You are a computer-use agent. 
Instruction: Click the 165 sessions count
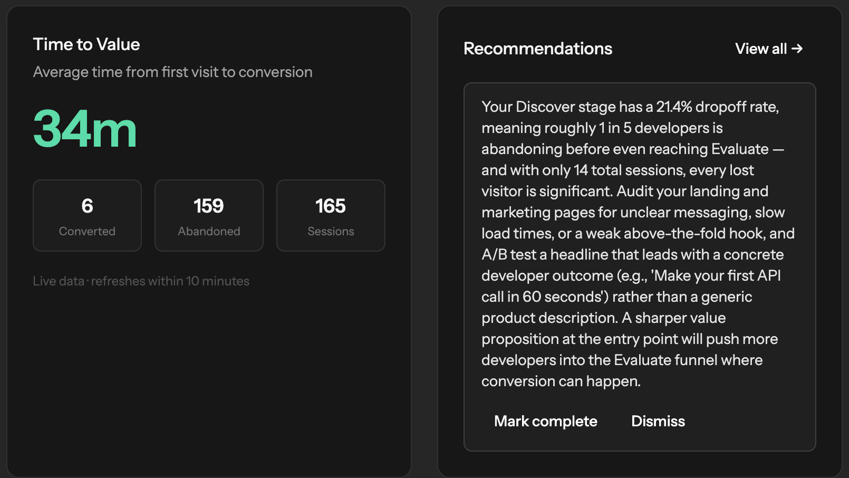(x=331, y=206)
